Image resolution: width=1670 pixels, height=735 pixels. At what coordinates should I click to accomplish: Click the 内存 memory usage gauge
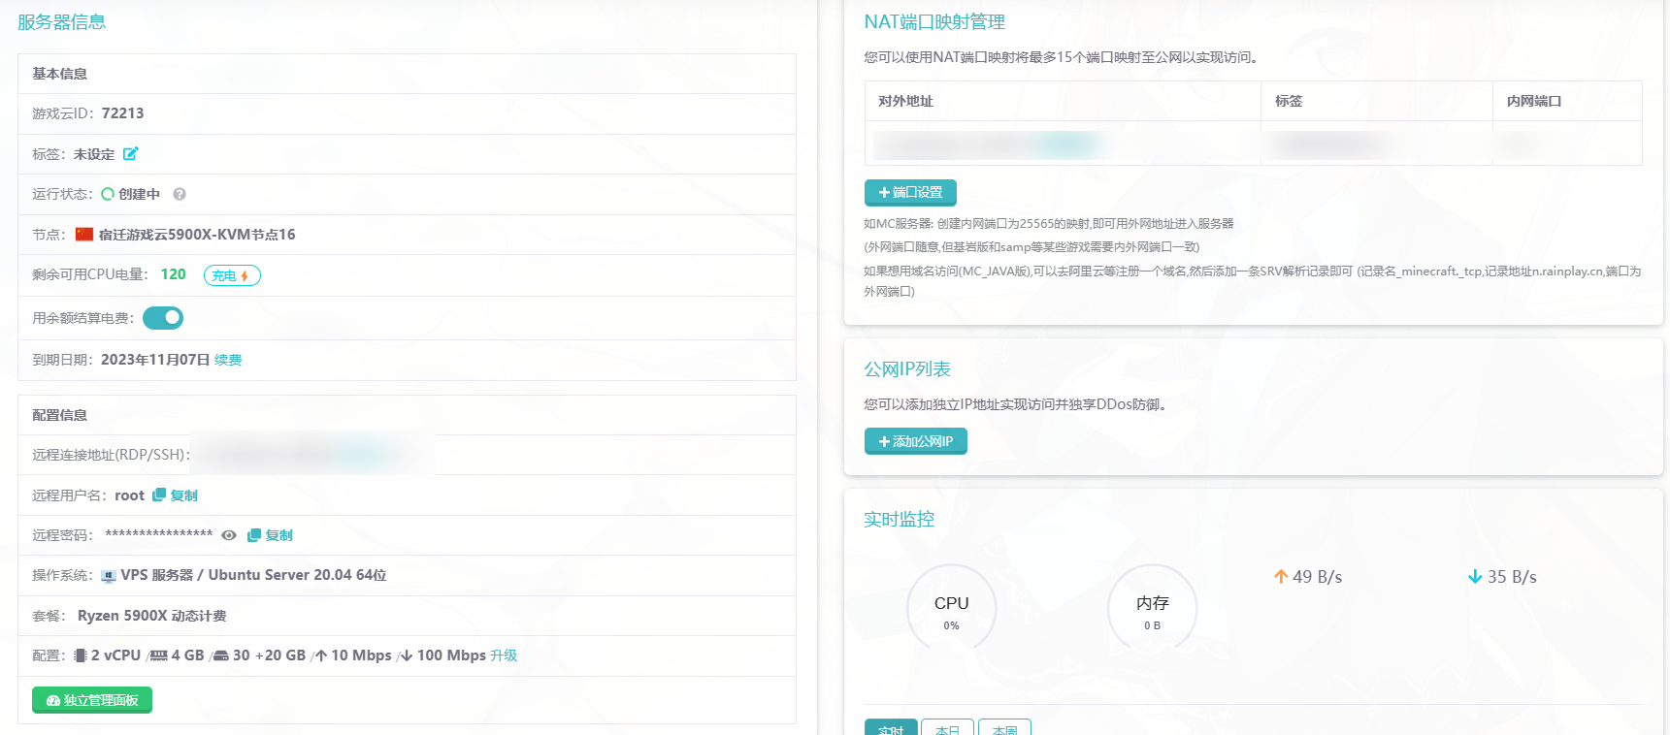[x=1152, y=610]
